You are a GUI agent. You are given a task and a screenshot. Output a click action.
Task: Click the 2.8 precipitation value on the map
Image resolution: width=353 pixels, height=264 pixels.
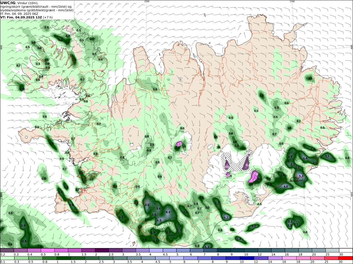71,205
